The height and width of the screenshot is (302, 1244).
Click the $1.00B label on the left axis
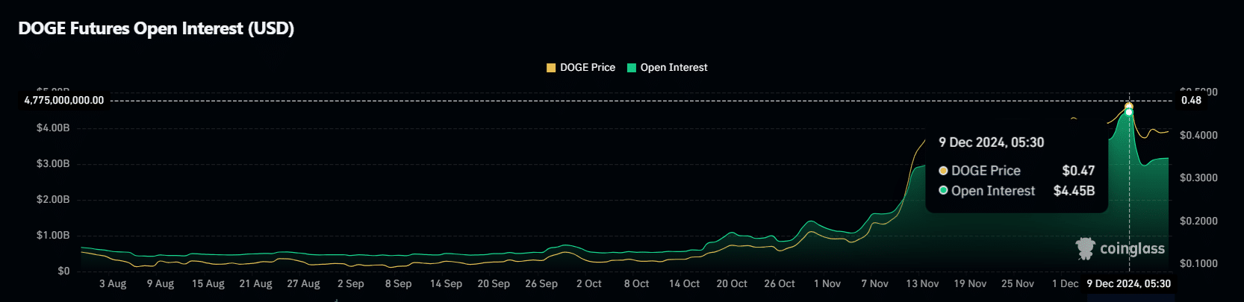coord(53,236)
